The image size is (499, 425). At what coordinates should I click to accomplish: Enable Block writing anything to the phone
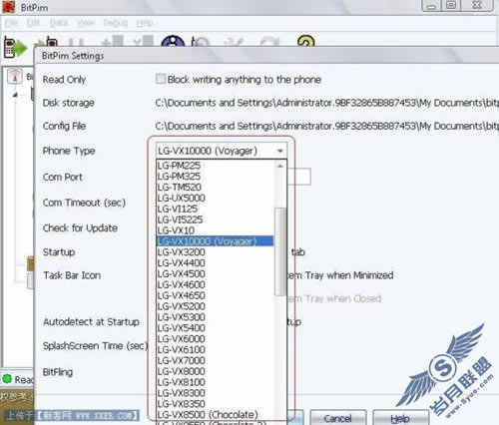tap(161, 79)
